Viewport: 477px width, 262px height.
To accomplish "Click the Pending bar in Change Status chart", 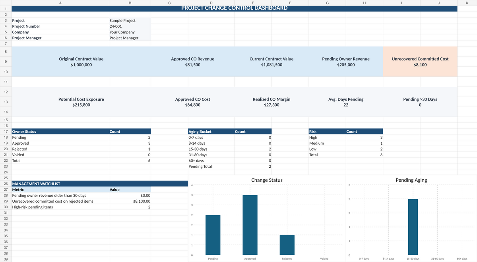I will coord(213,235).
